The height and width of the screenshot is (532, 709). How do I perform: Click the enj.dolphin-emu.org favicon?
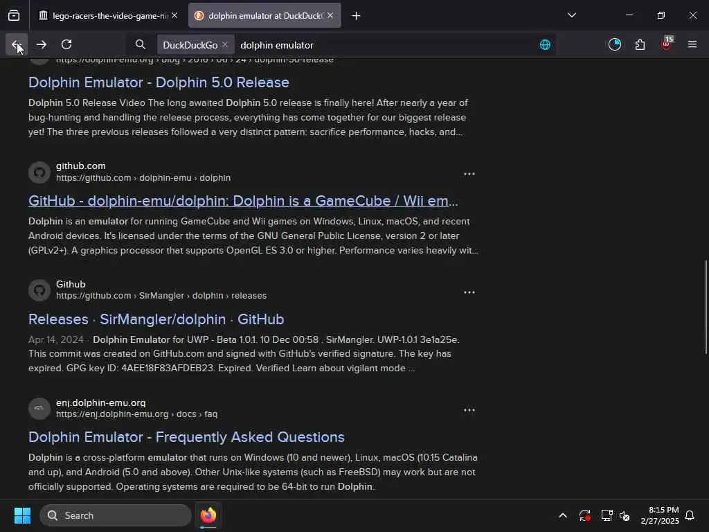[x=39, y=409]
